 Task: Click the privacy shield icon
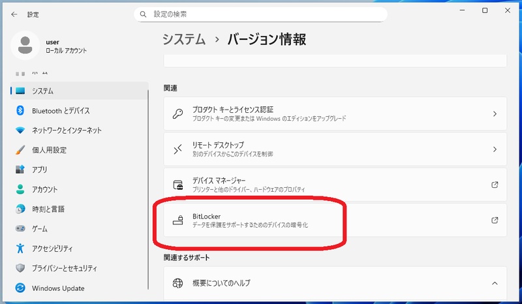click(x=20, y=268)
